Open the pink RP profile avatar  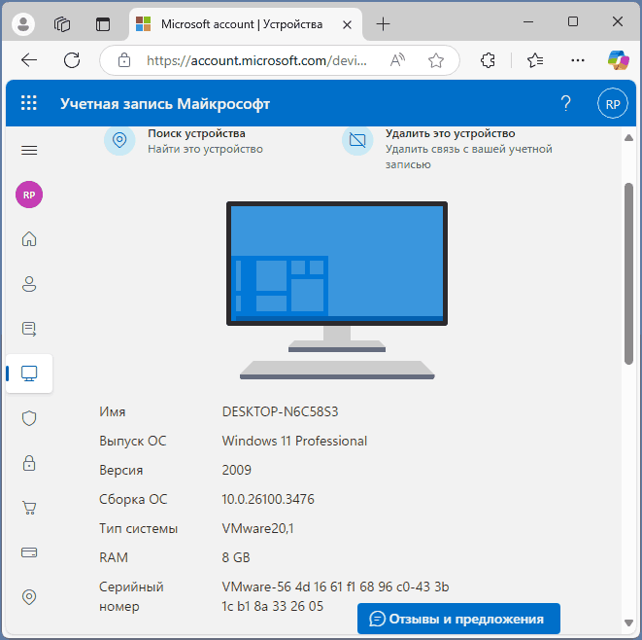click(x=29, y=195)
